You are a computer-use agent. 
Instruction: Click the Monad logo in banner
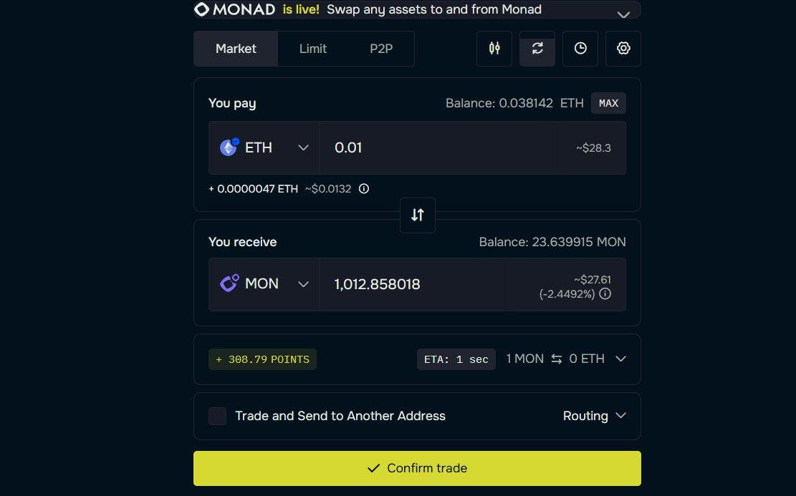(x=234, y=9)
